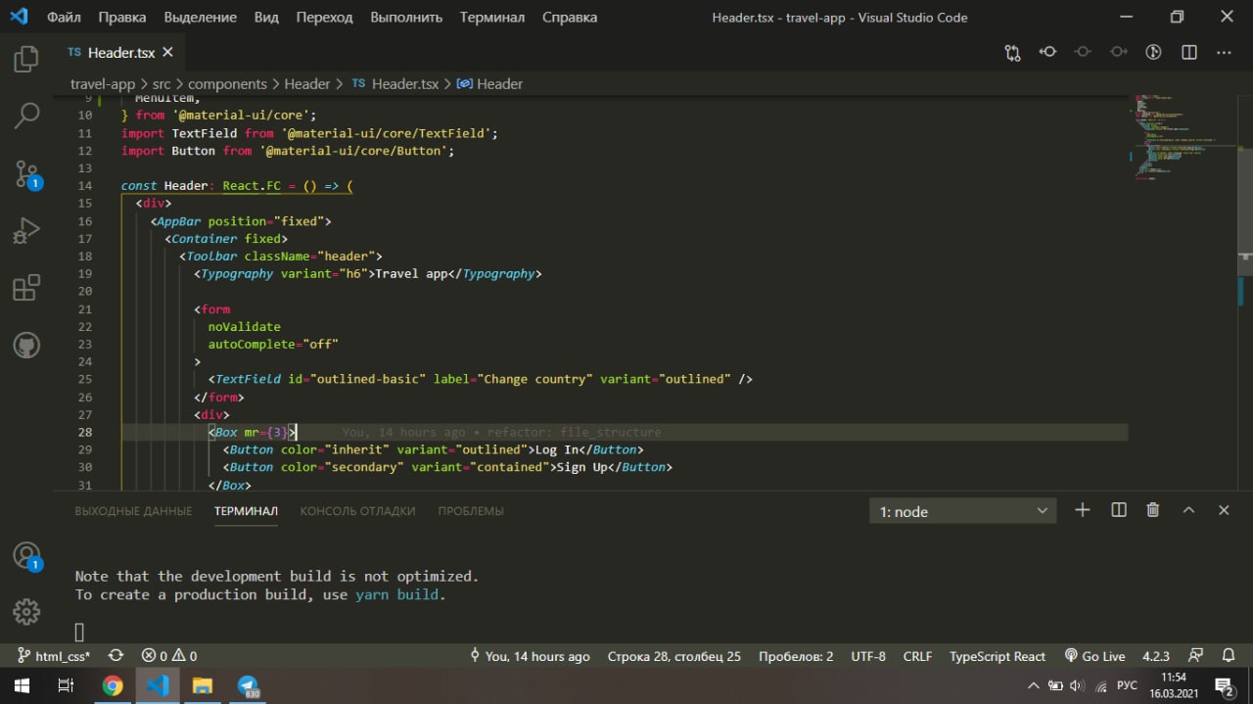
Task: Open the Run and Debug view
Action: click(x=26, y=231)
